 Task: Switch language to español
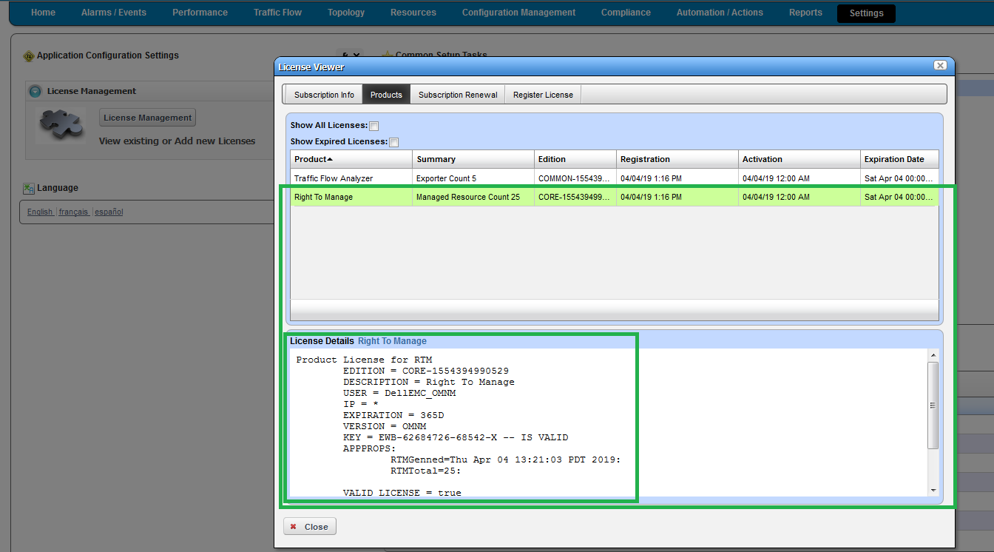(108, 212)
